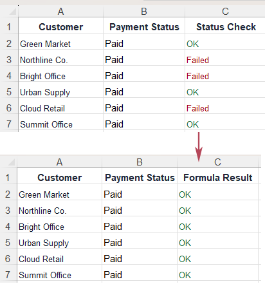Click 'OK' formula result for Green Market
265x284 pixels.
pyautogui.click(x=217, y=192)
